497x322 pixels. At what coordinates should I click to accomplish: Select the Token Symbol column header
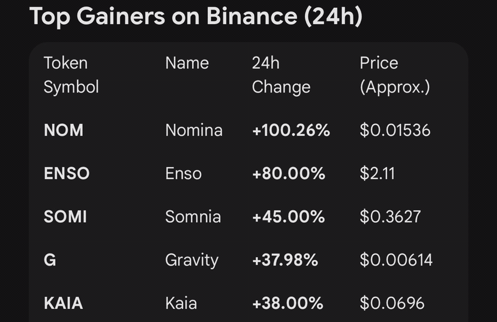coord(71,75)
